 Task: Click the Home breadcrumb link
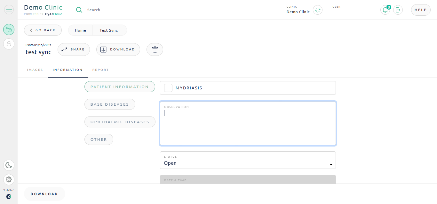point(80,30)
